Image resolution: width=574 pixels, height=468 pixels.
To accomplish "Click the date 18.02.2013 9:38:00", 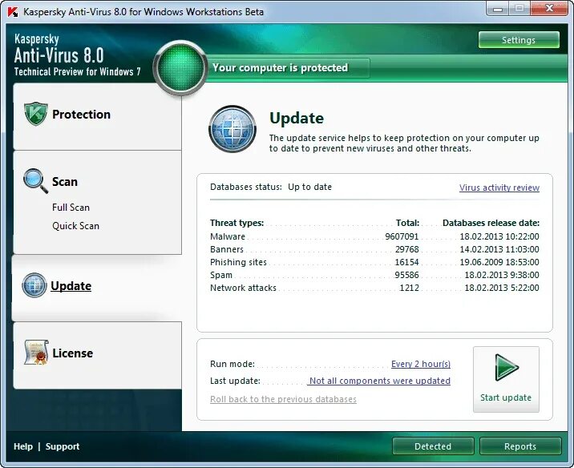I will click(x=502, y=275).
